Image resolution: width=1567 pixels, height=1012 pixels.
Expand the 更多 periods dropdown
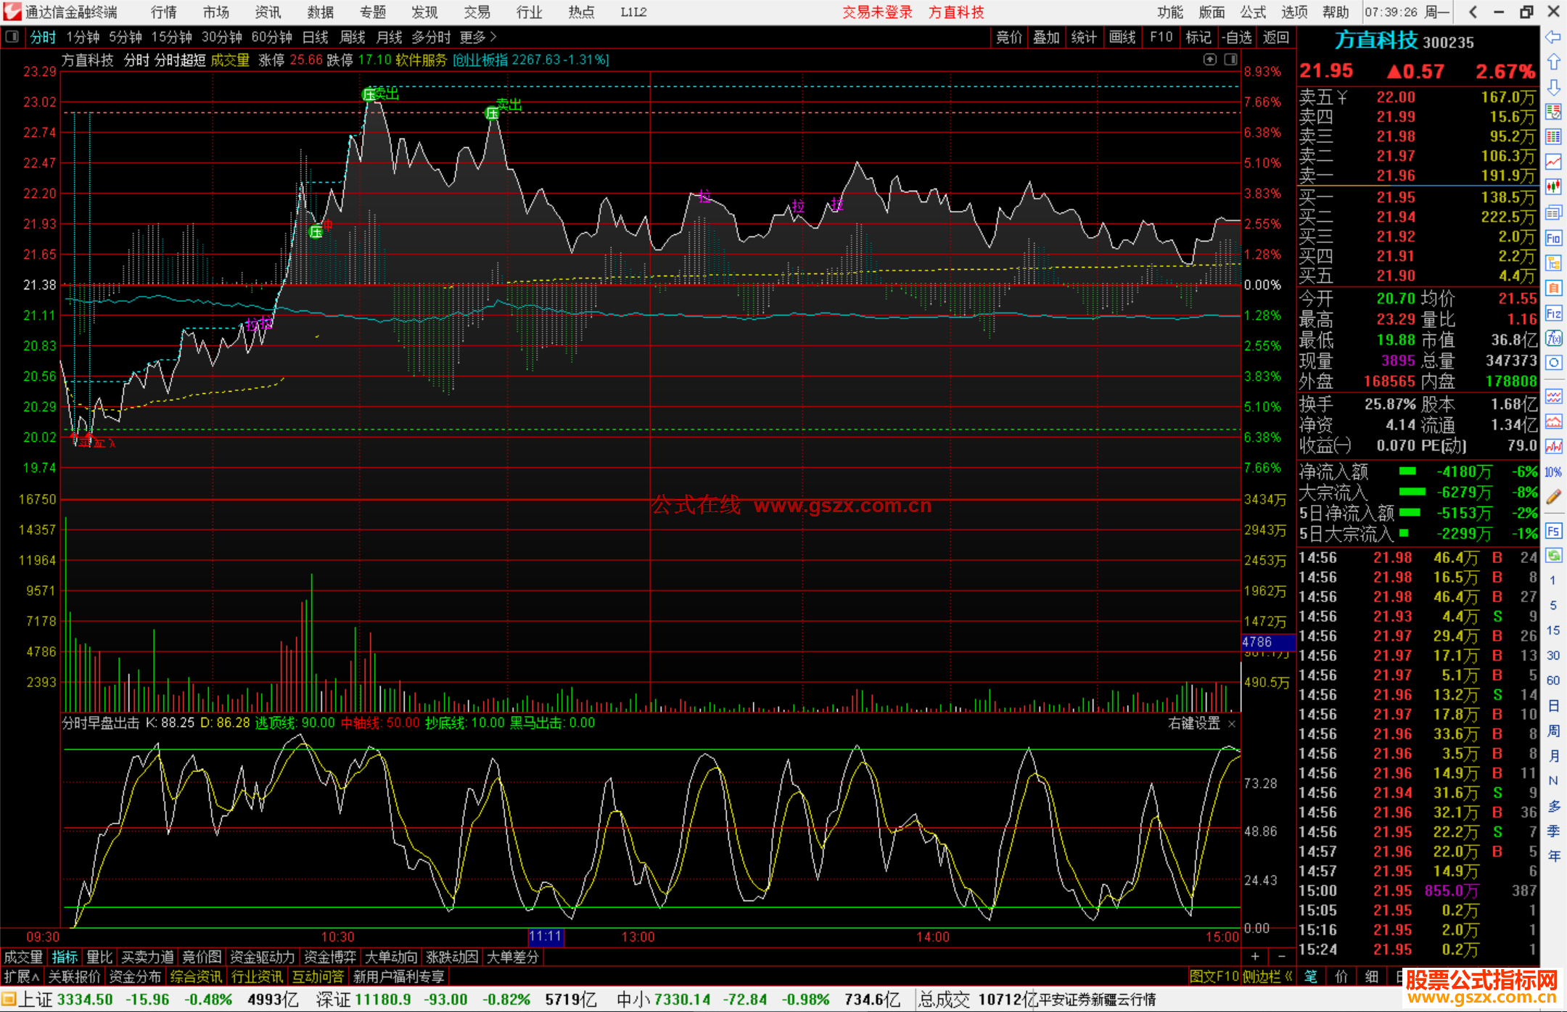(x=477, y=37)
